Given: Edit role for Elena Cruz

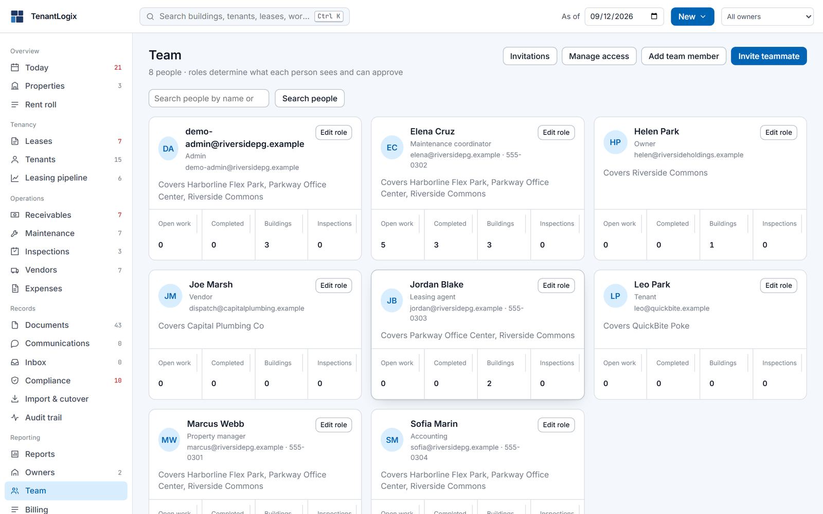Looking at the screenshot, I should (x=556, y=132).
